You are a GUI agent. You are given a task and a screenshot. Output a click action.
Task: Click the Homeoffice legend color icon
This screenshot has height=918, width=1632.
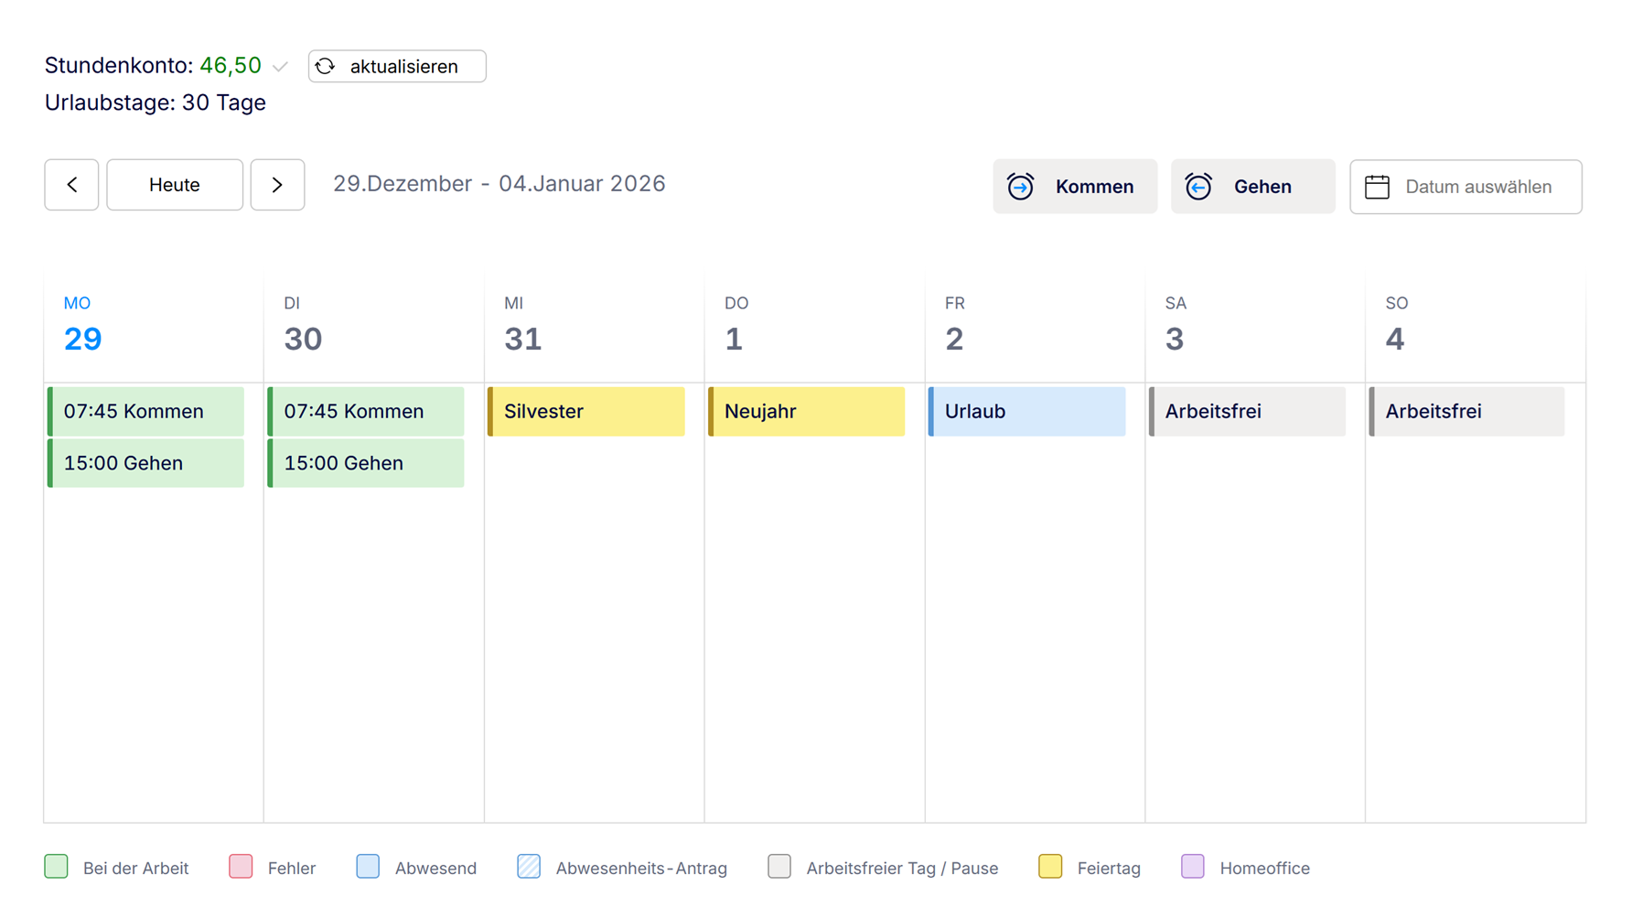click(x=1193, y=866)
